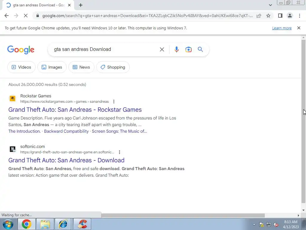
Task: Dismiss the Chrome update notification bar
Action: tap(299, 28)
